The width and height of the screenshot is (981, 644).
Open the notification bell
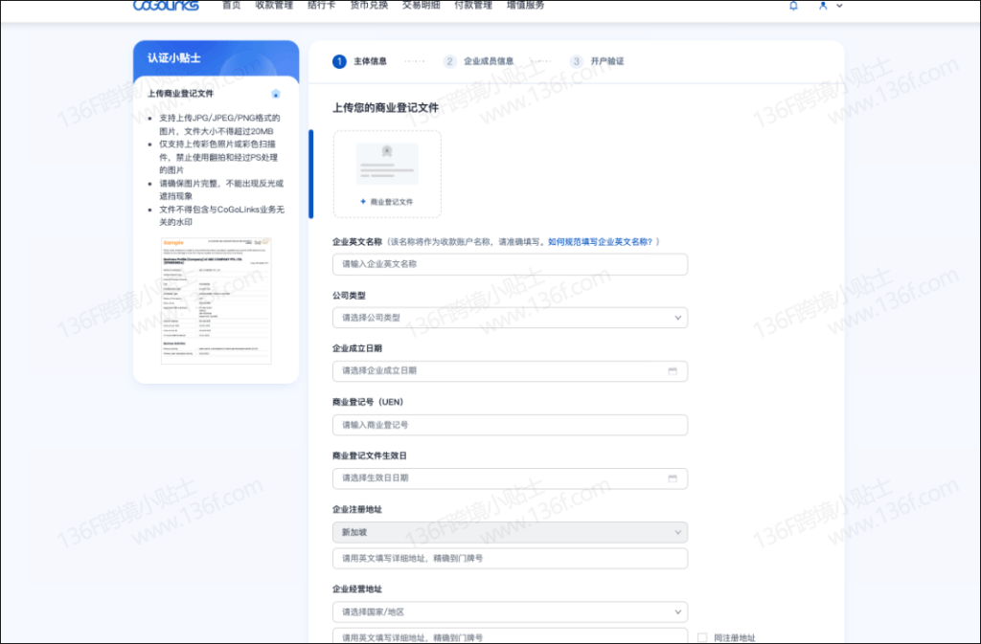793,6
